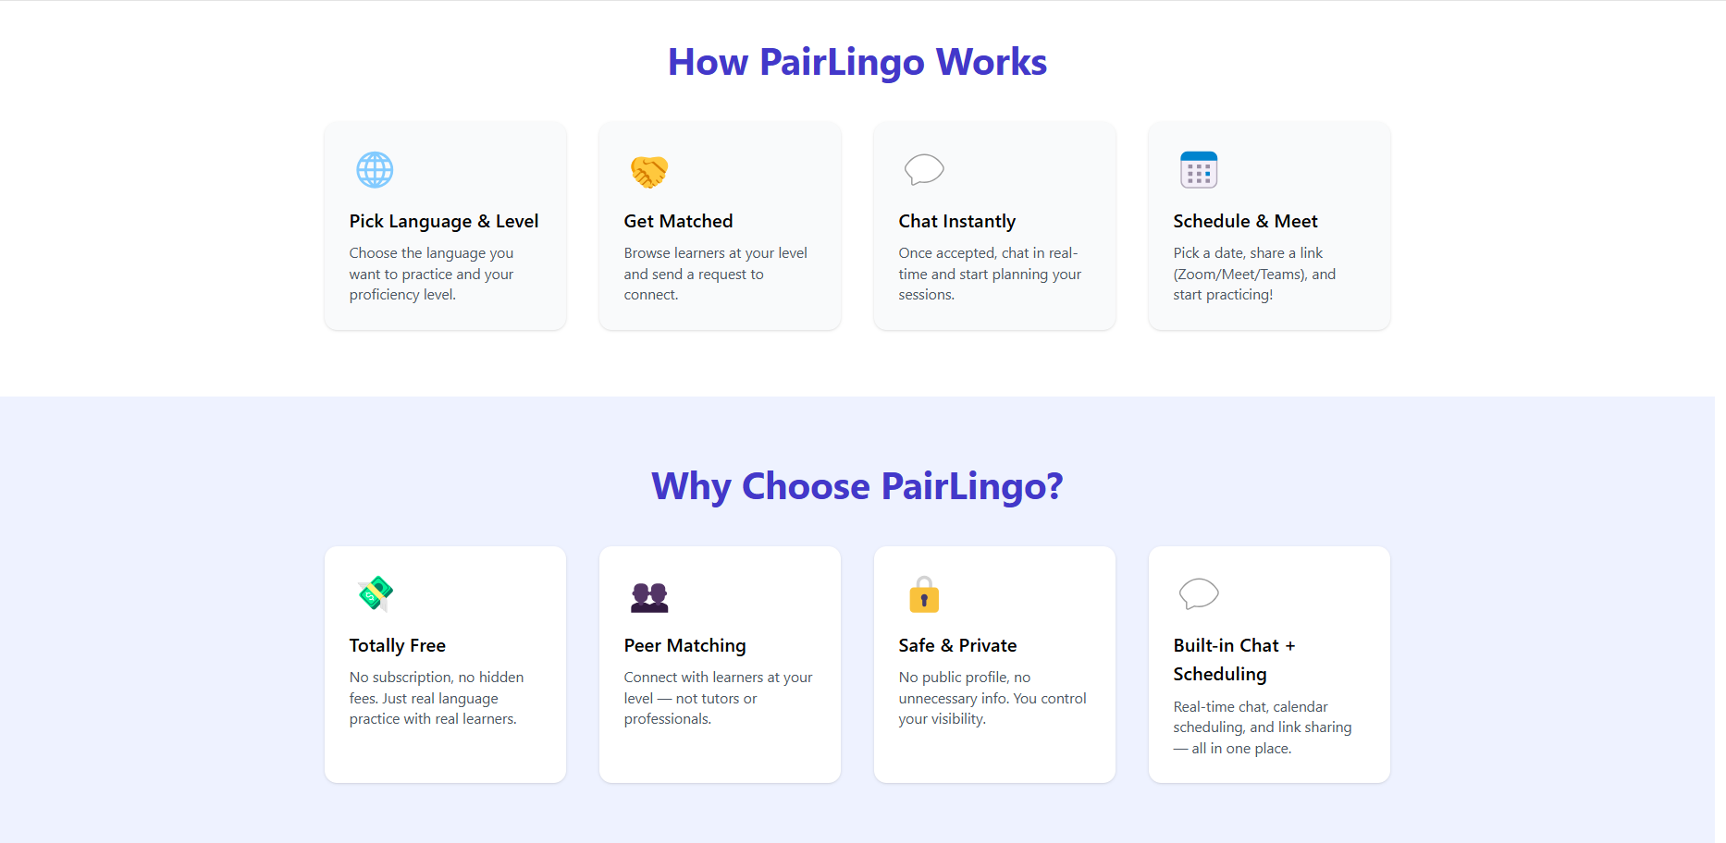The image size is (1726, 843).
Task: Click the money icon above Totally Free
Action: (375, 594)
